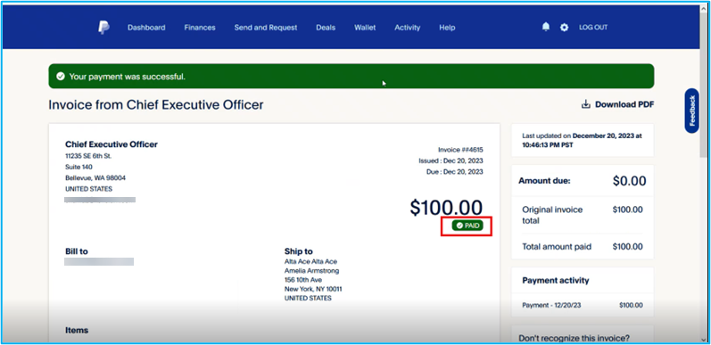The height and width of the screenshot is (345, 711).
Task: Click the green PAID status badge
Action: pos(467,226)
